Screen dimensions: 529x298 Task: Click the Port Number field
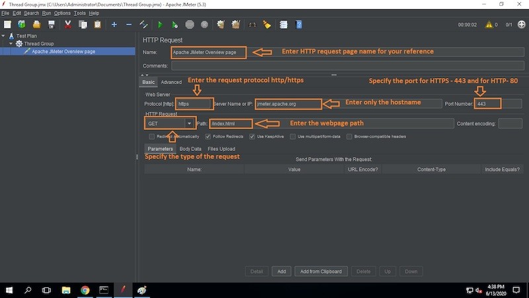click(498, 104)
